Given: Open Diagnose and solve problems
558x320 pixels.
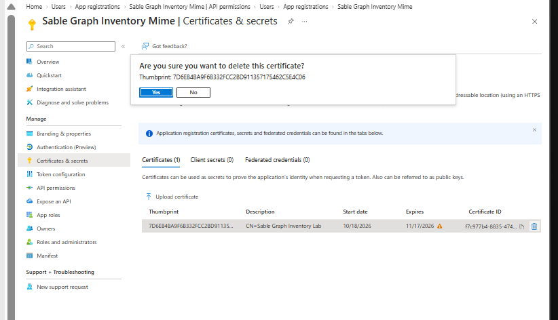Looking at the screenshot, I should pos(74,102).
